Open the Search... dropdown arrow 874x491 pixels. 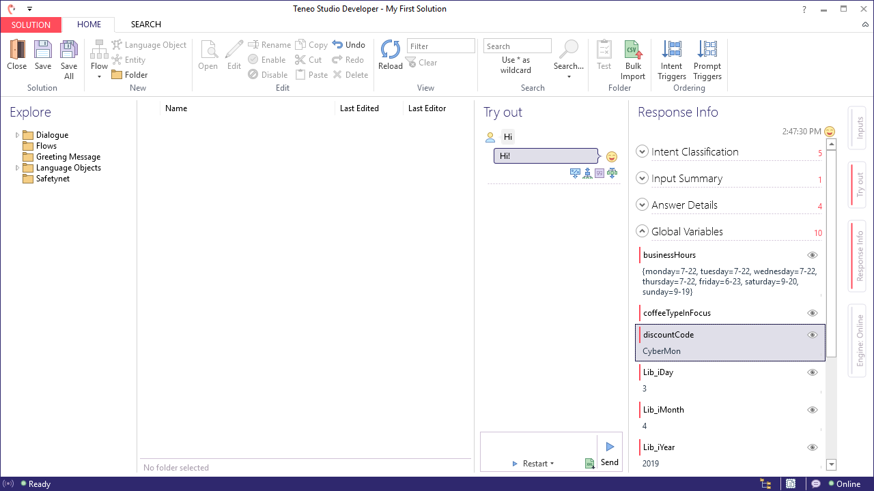[x=569, y=76]
